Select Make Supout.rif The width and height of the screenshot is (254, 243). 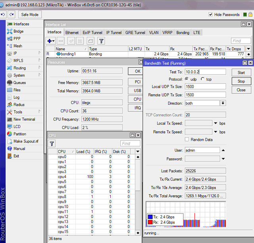click(26, 141)
